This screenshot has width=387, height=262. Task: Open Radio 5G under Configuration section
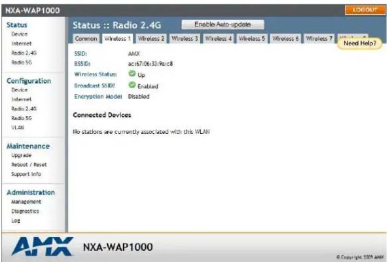tap(21, 118)
